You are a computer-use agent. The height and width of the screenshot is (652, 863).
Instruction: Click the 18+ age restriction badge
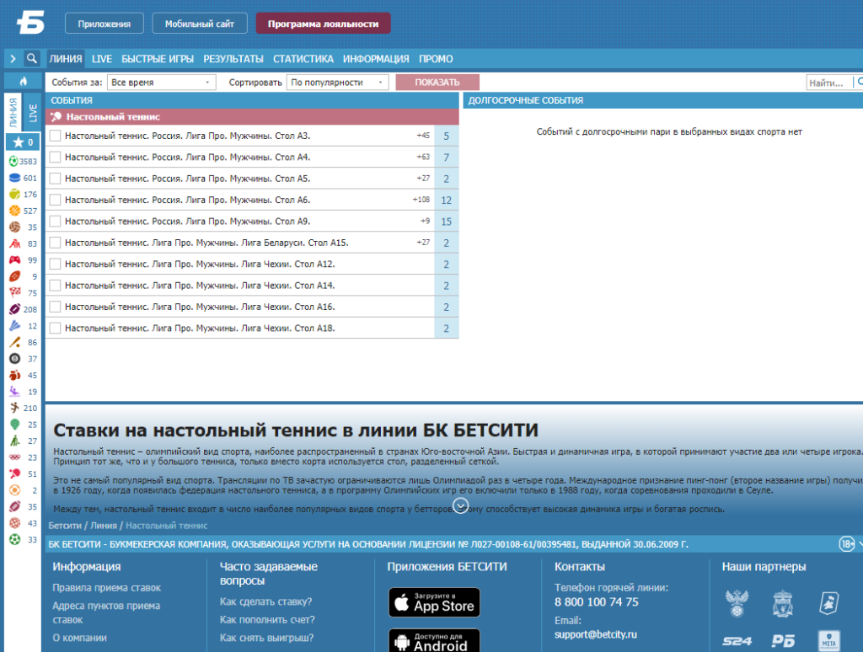[846, 544]
